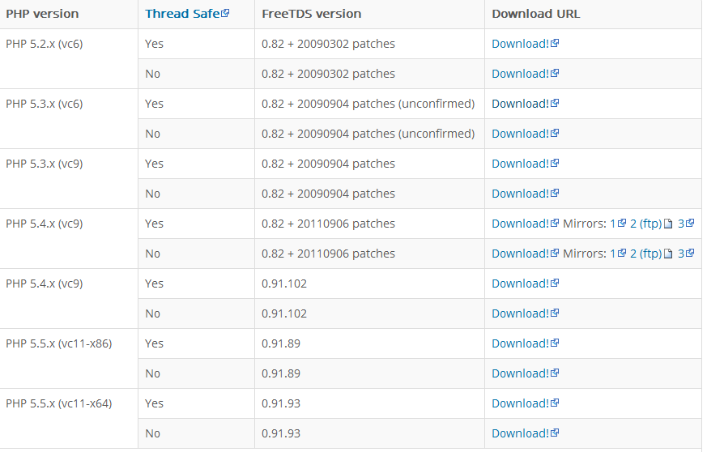Click the file icon after 2 (ftp) in the non-thread-safe 20110906 row
Viewport: 707px width, 452px height.
click(x=668, y=254)
